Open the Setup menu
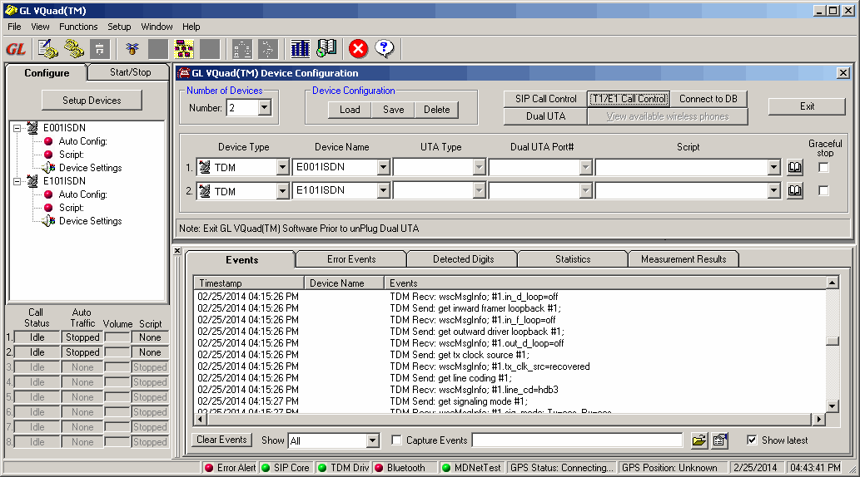 tap(119, 27)
